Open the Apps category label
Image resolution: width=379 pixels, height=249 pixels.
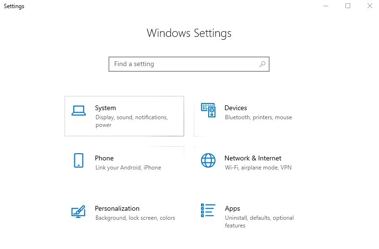(233, 208)
